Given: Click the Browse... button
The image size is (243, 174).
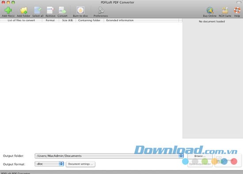Looking at the screenshot, I should pos(200,156).
